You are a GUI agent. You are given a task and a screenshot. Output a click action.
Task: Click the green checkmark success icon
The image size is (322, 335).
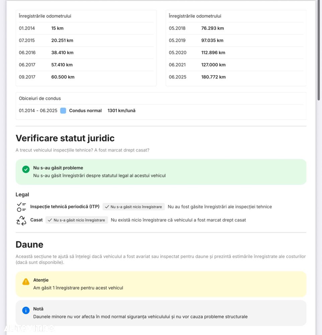(26, 169)
